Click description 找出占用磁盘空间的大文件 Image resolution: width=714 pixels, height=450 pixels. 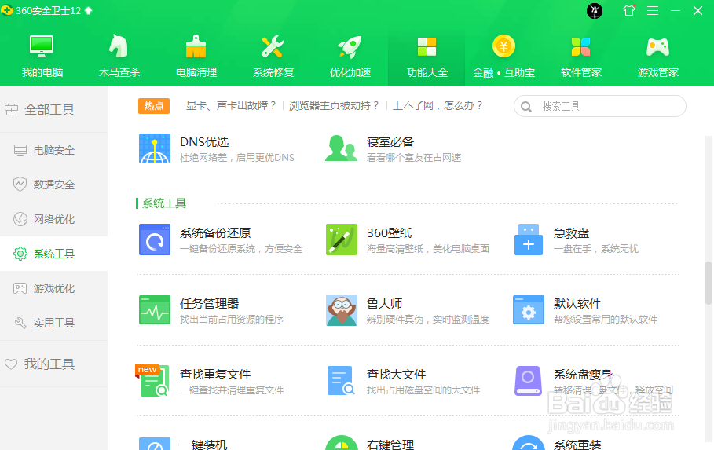tap(423, 390)
